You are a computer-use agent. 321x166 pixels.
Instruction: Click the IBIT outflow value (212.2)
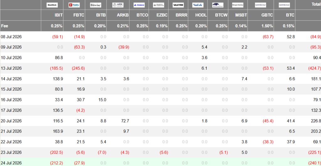56,163
